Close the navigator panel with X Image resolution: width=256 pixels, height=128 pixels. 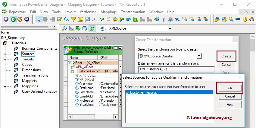55,27
